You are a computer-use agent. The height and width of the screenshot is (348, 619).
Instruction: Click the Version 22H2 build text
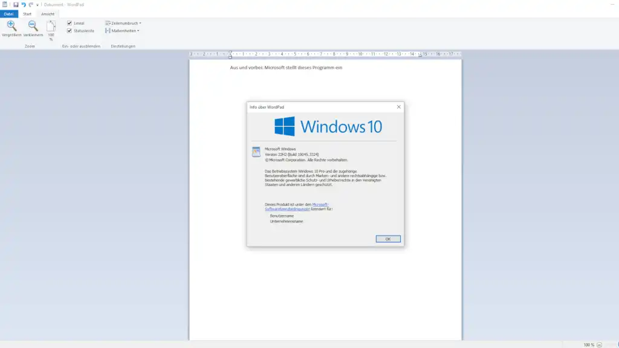click(x=292, y=154)
